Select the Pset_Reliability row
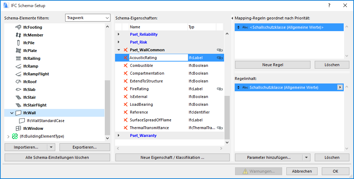The width and height of the screenshot is (354, 179). pyautogui.click(x=143, y=34)
